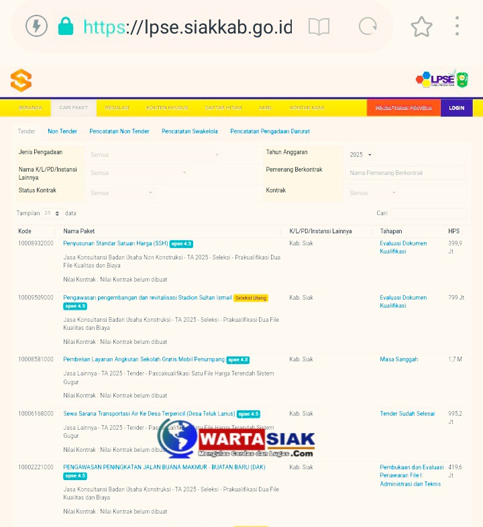Click the green padlock security icon
Screen dimensions: 483x527
point(66,27)
